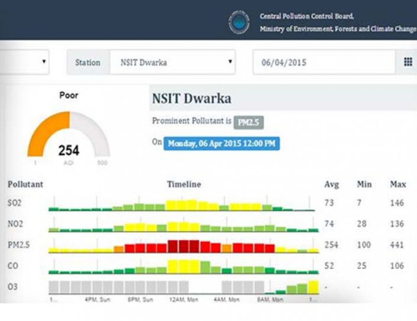Image resolution: width=417 pixels, height=321 pixels.
Task: Click the Timeline column header
Action: (184, 184)
